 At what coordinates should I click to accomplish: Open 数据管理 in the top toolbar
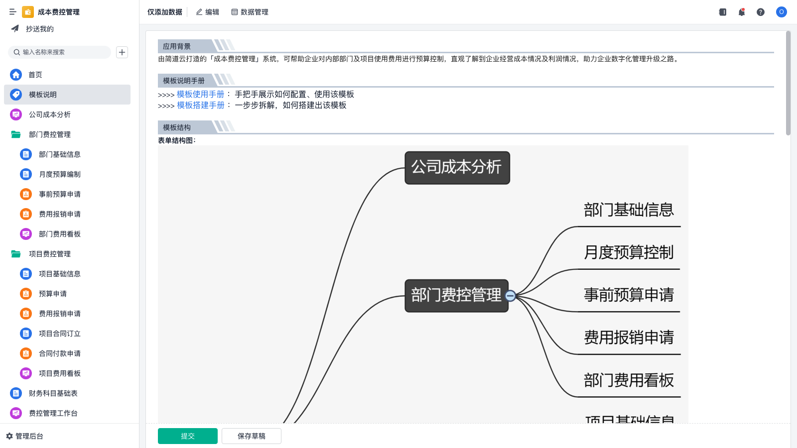click(x=250, y=12)
